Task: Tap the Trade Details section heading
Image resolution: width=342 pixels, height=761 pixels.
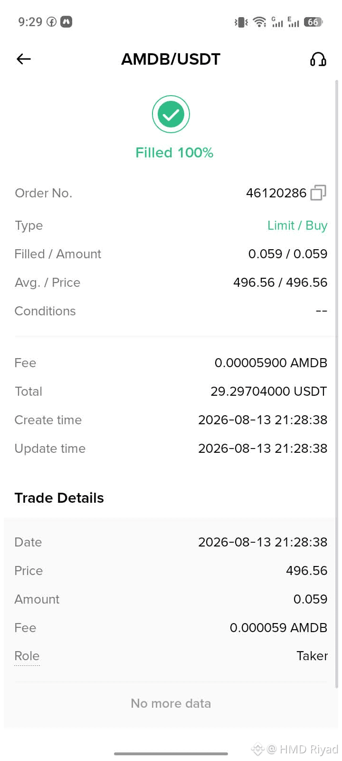Action: pyautogui.click(x=59, y=498)
